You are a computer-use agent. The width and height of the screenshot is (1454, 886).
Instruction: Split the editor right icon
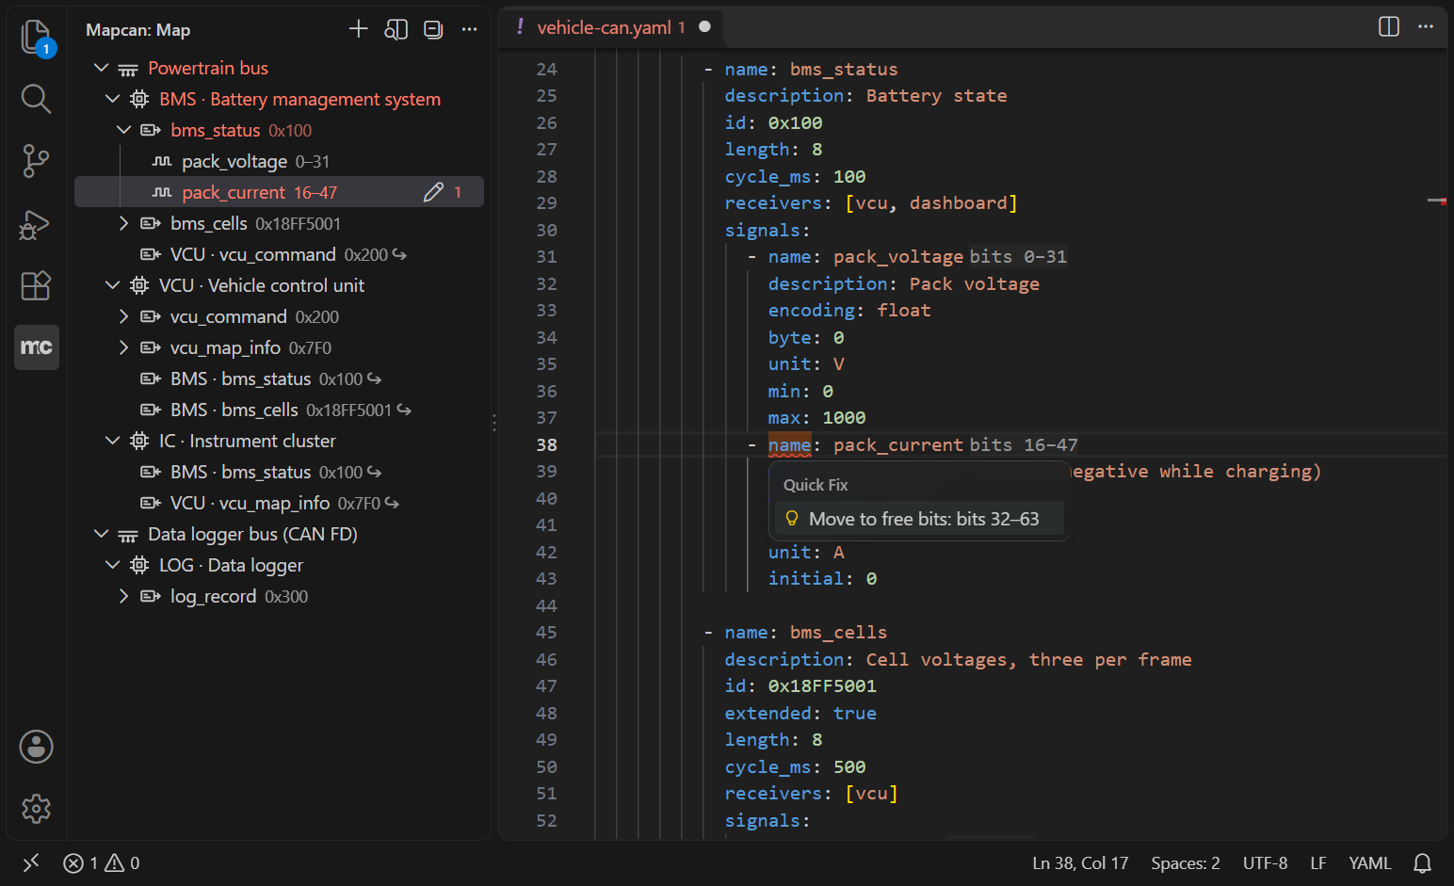pyautogui.click(x=1389, y=26)
